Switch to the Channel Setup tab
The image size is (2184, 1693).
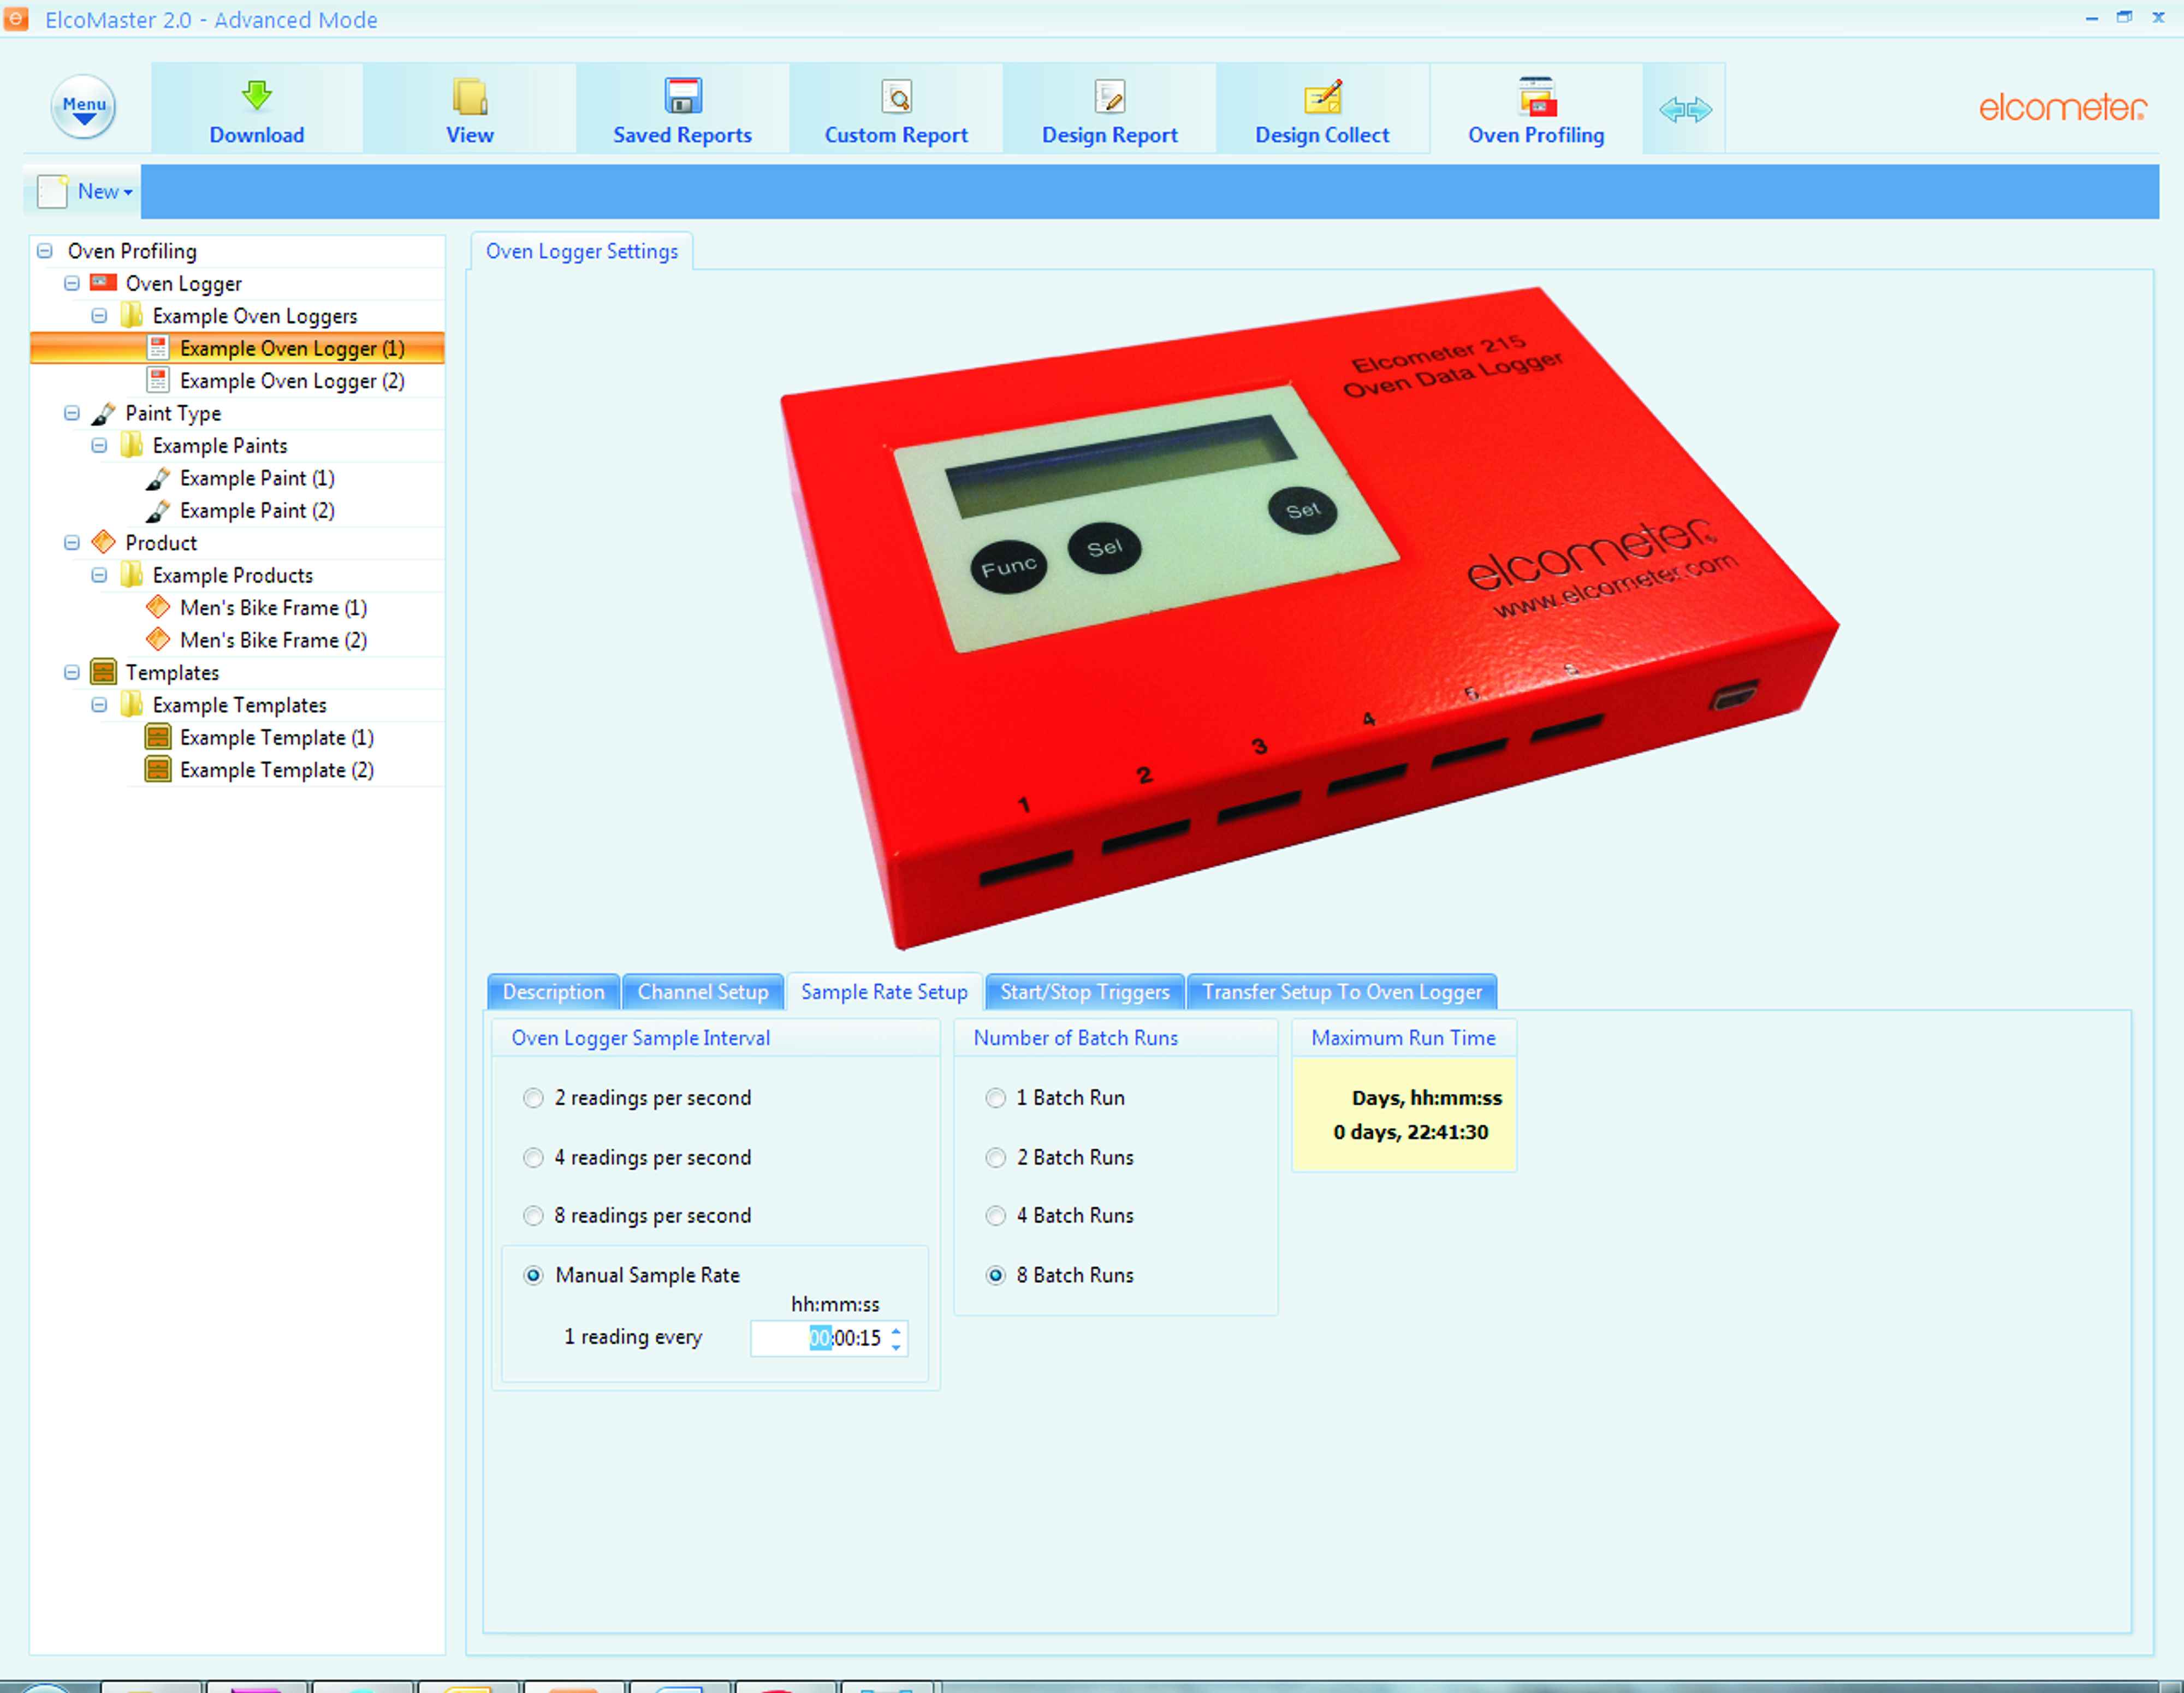[703, 992]
